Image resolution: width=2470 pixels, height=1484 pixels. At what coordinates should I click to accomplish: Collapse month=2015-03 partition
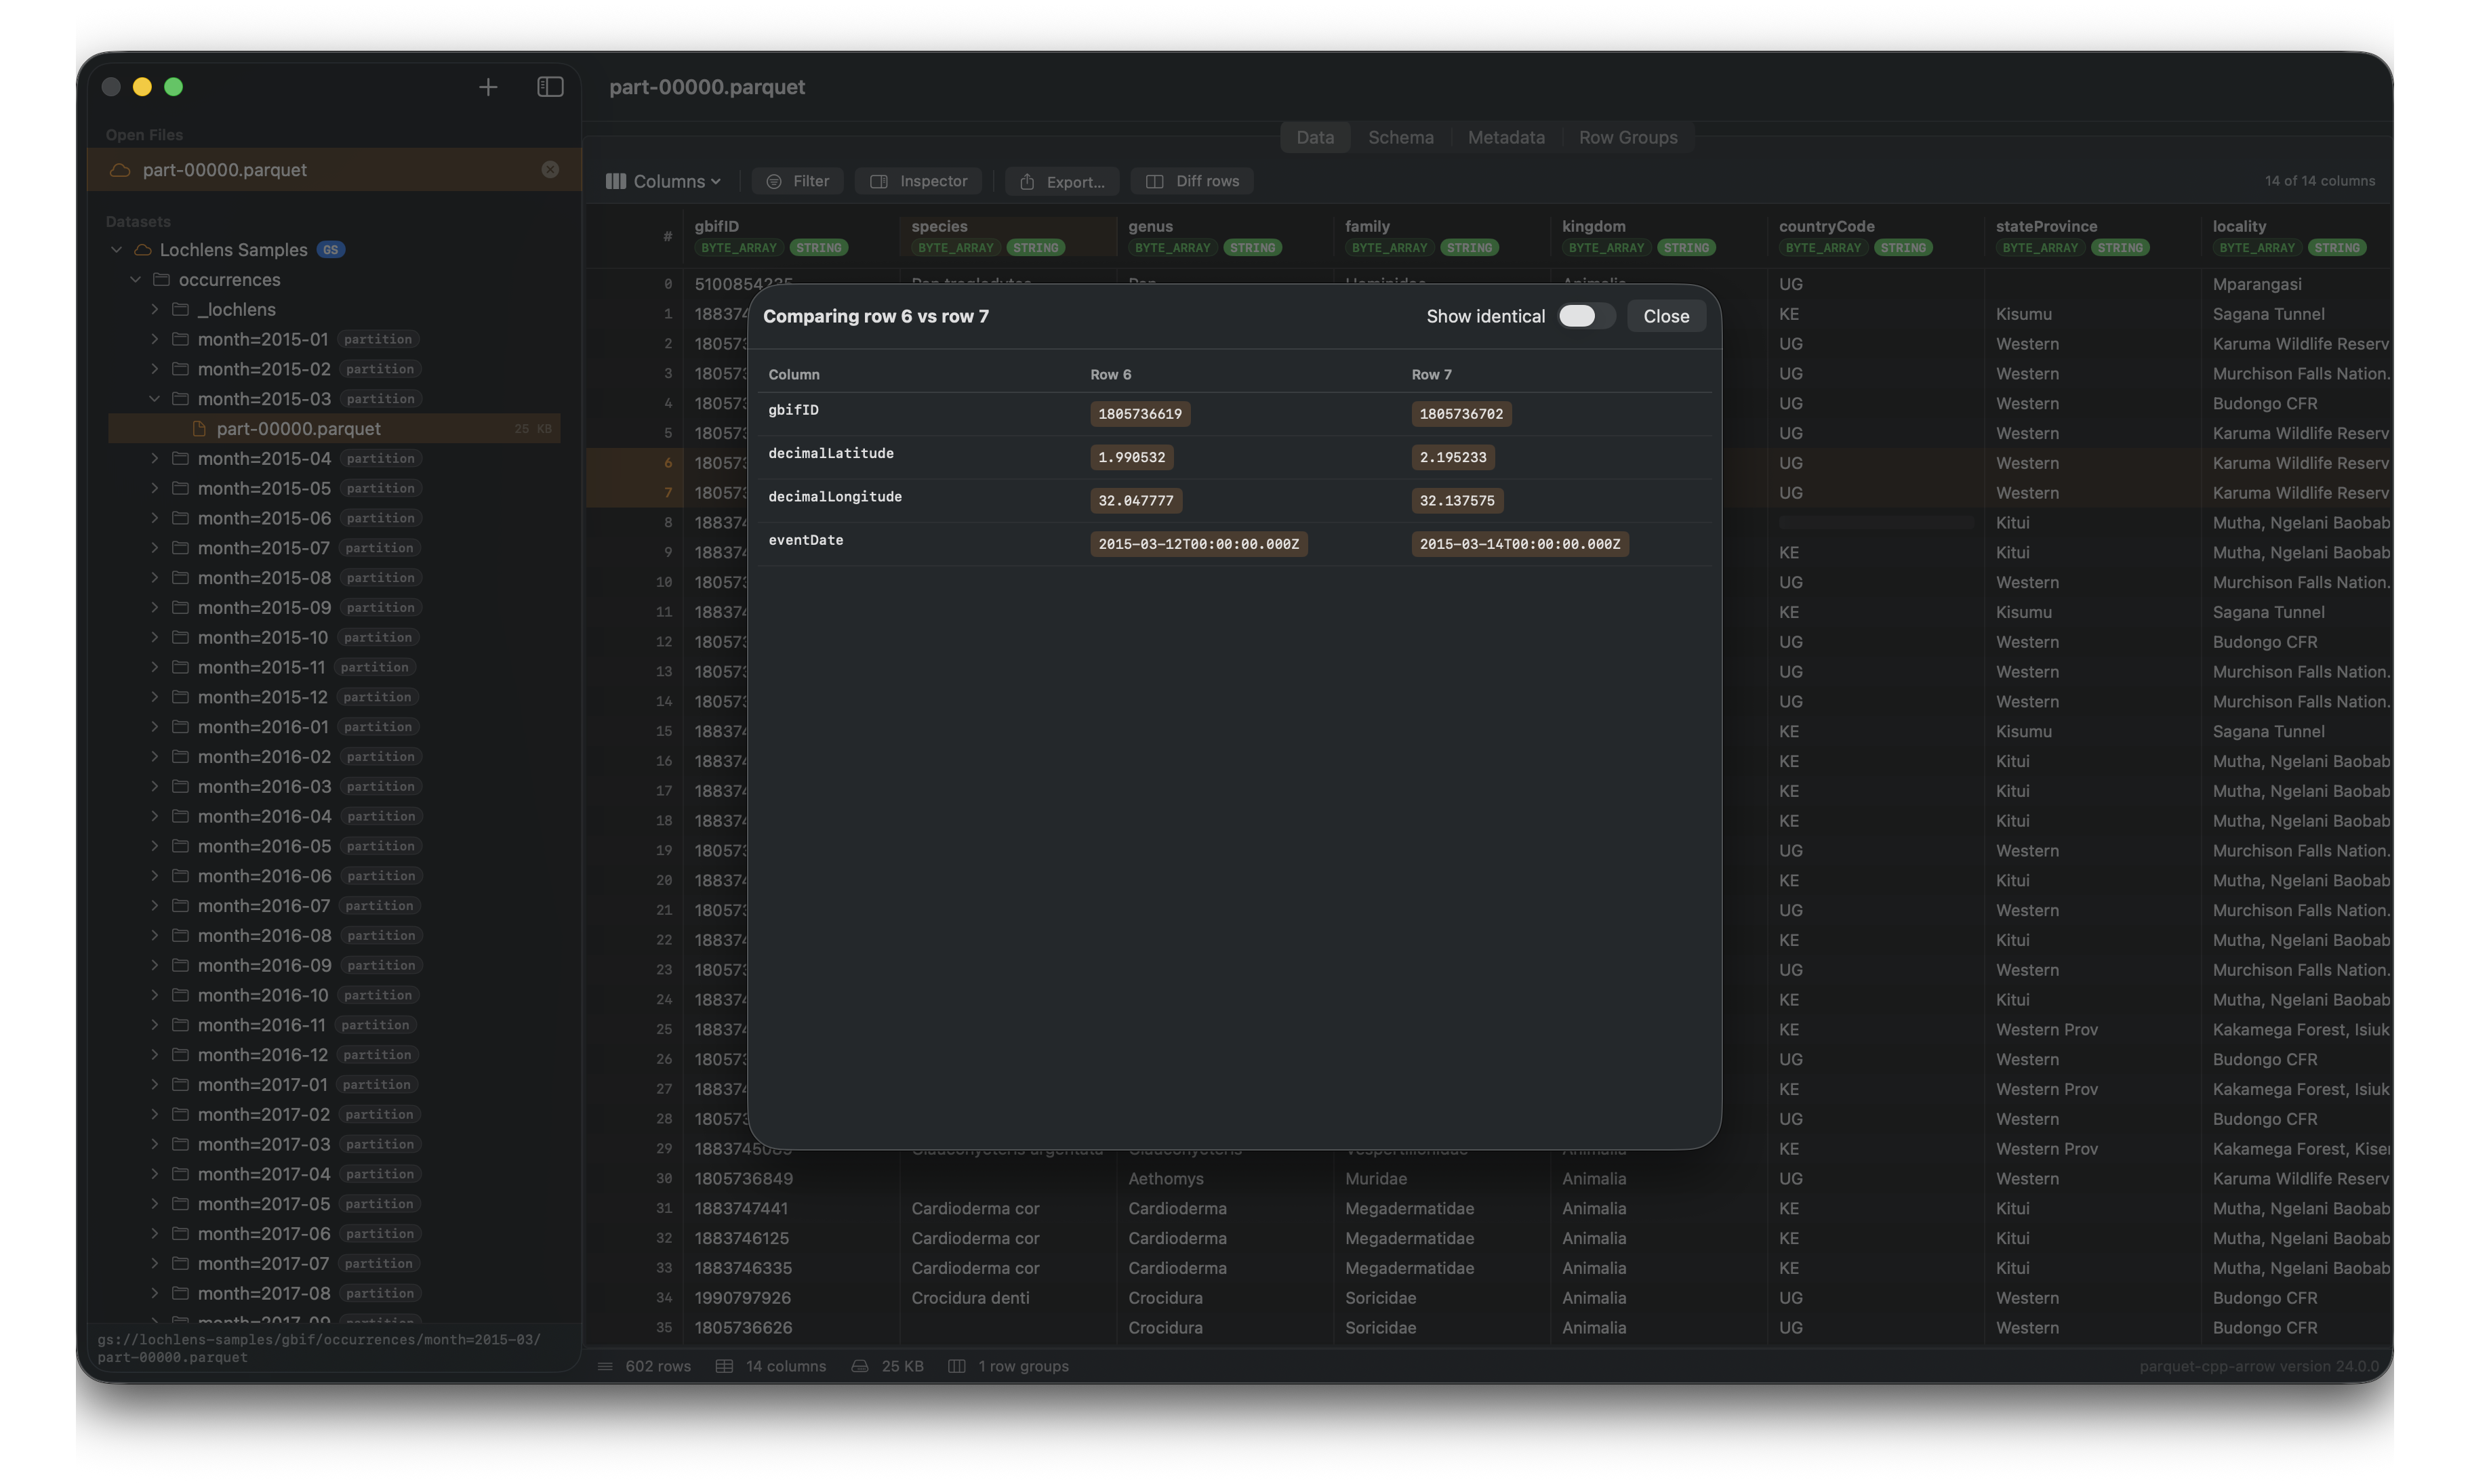coord(154,399)
